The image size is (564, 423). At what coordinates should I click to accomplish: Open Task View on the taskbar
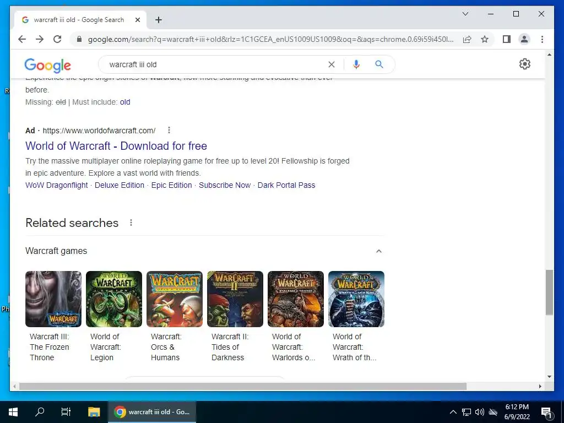pyautogui.click(x=66, y=412)
